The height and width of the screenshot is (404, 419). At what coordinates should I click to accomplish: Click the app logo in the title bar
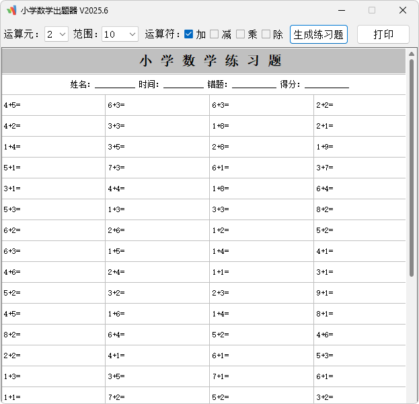[11, 10]
